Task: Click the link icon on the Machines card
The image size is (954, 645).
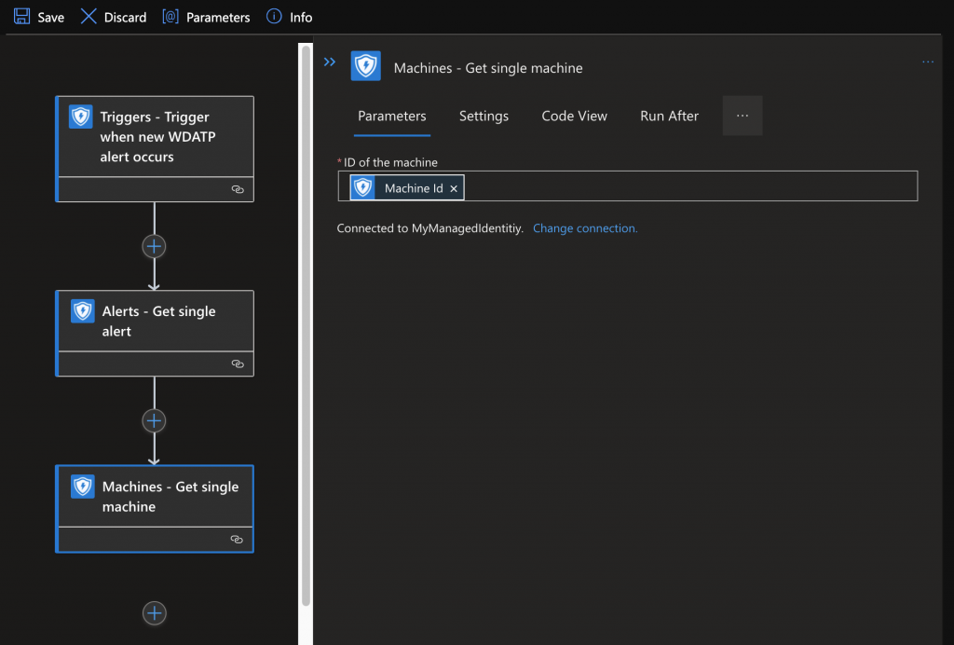Action: (x=237, y=540)
